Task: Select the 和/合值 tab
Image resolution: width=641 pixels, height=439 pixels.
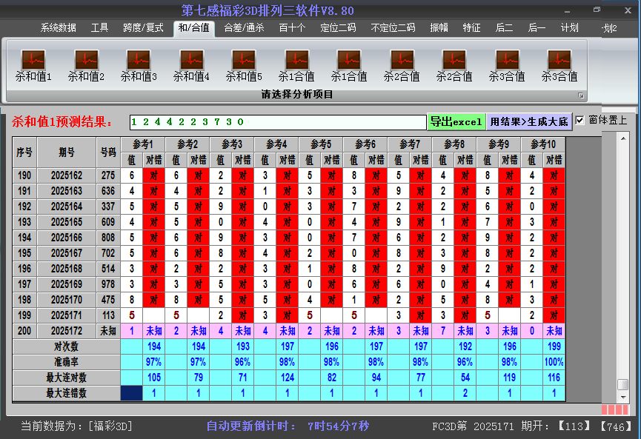Action: pos(193,28)
